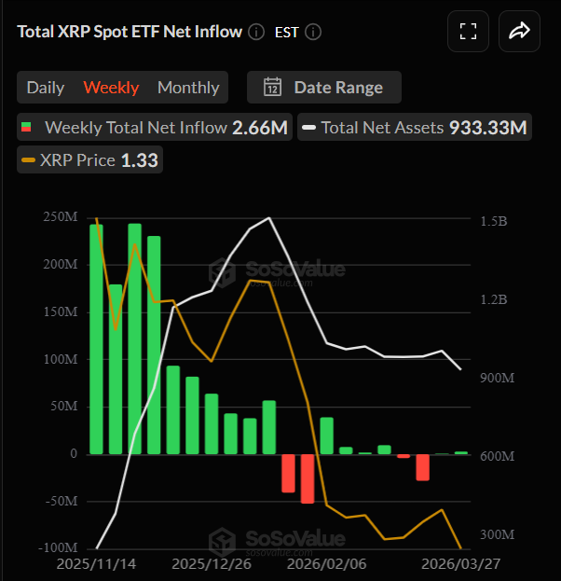
Task: Click the share arrow icon
Action: click(x=519, y=32)
